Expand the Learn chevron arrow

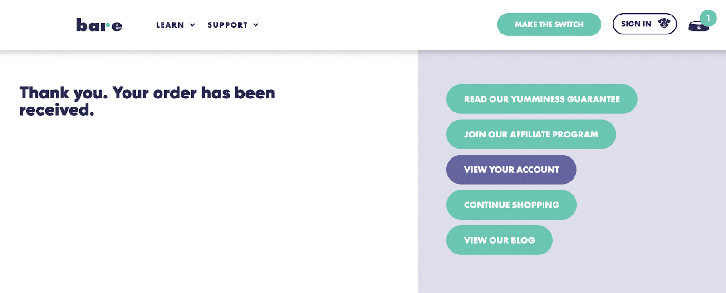coord(192,25)
